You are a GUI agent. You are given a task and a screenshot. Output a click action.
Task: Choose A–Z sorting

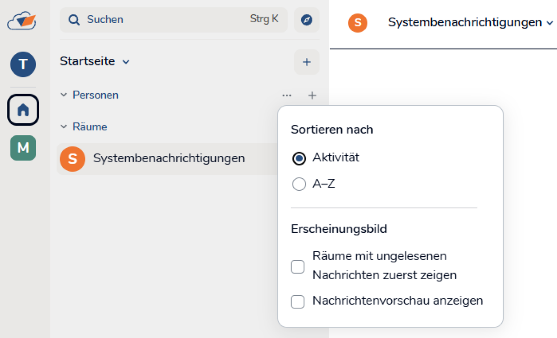[x=299, y=185]
